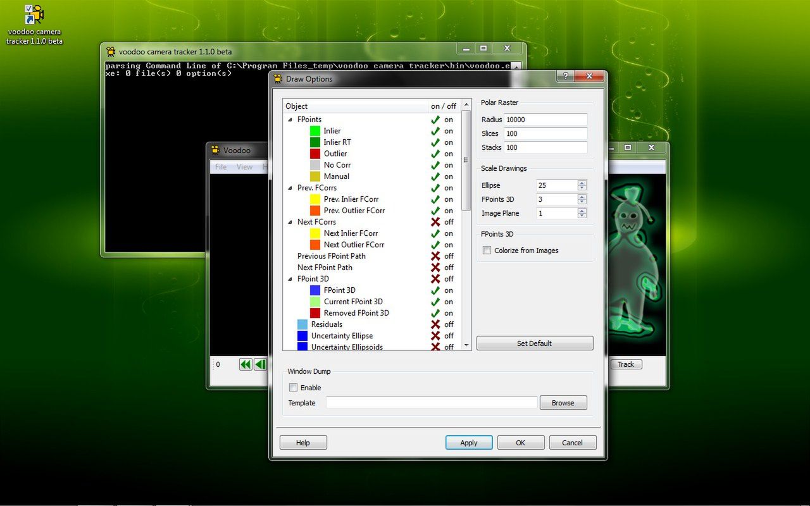Screen dimensions: 810x506
Task: Click the Current FPoint 3D light green swatch
Action: pyautogui.click(x=315, y=302)
